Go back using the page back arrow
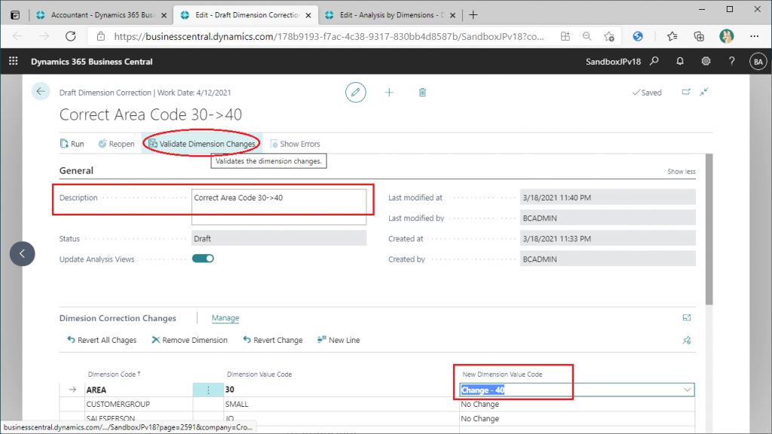The width and height of the screenshot is (772, 434). pos(41,91)
